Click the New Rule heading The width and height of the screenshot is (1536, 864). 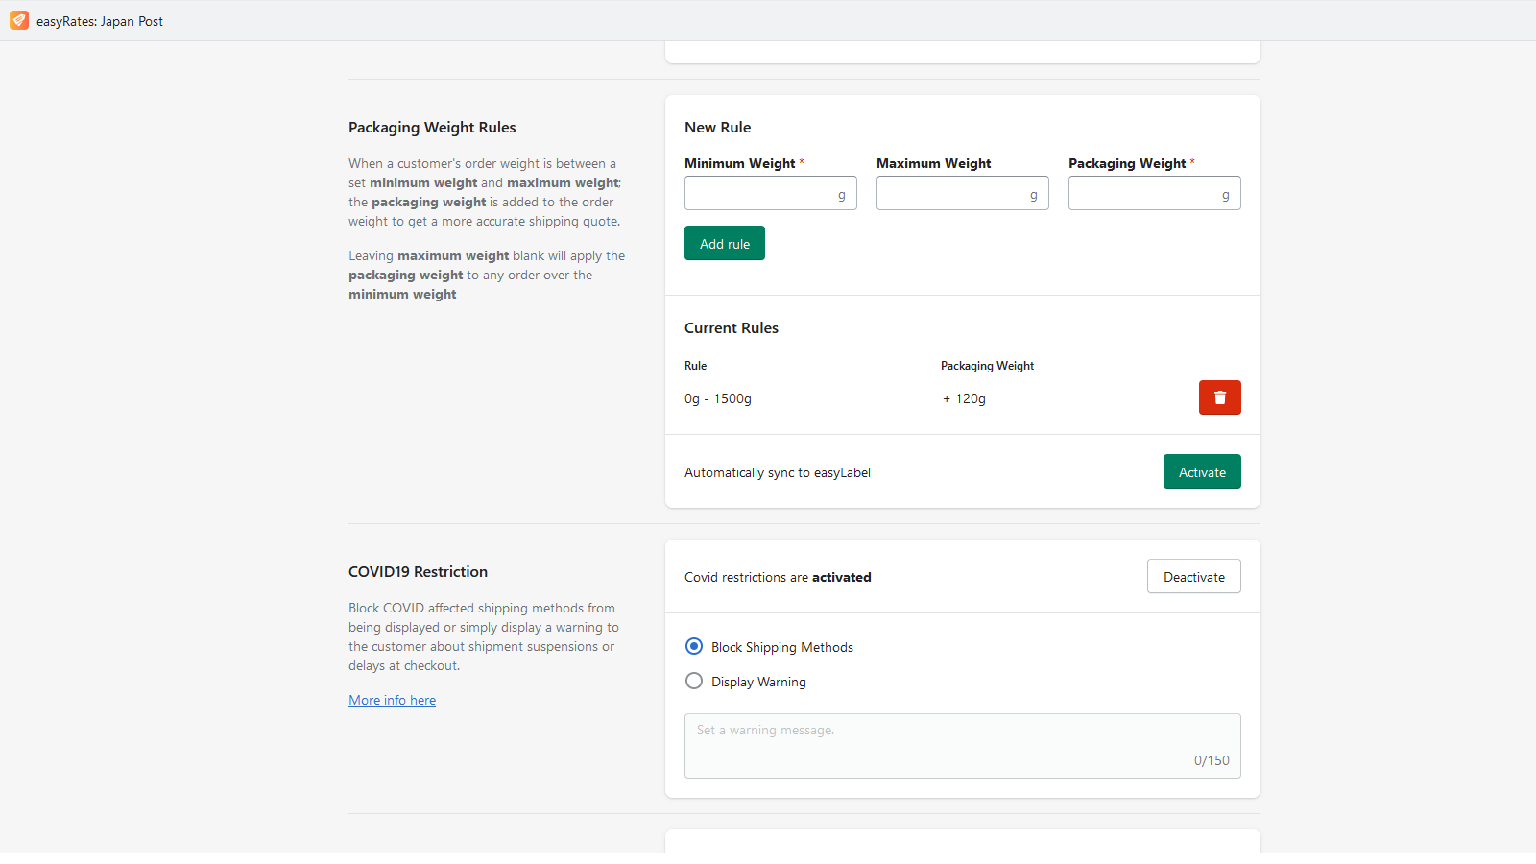717,127
